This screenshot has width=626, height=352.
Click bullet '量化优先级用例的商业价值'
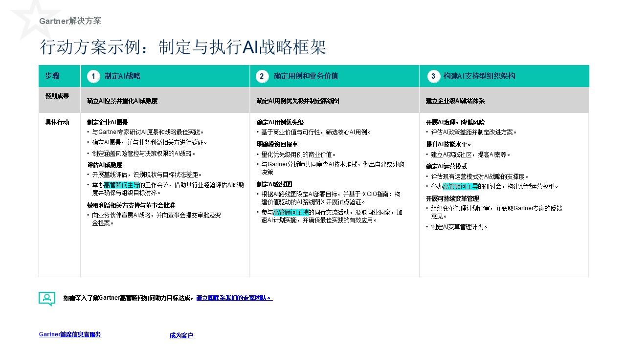pos(298,154)
